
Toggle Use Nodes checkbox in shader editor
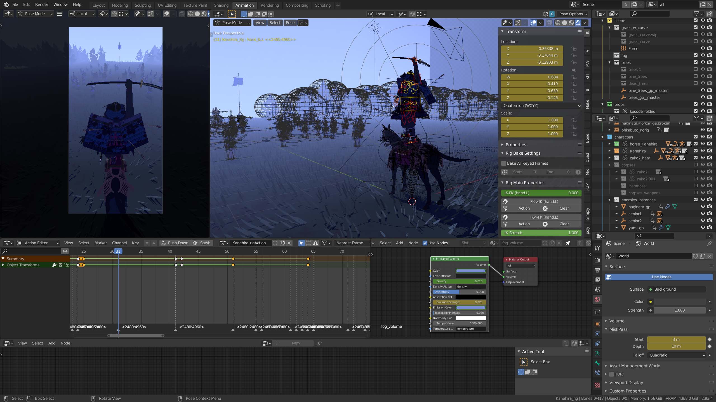pyautogui.click(x=425, y=243)
